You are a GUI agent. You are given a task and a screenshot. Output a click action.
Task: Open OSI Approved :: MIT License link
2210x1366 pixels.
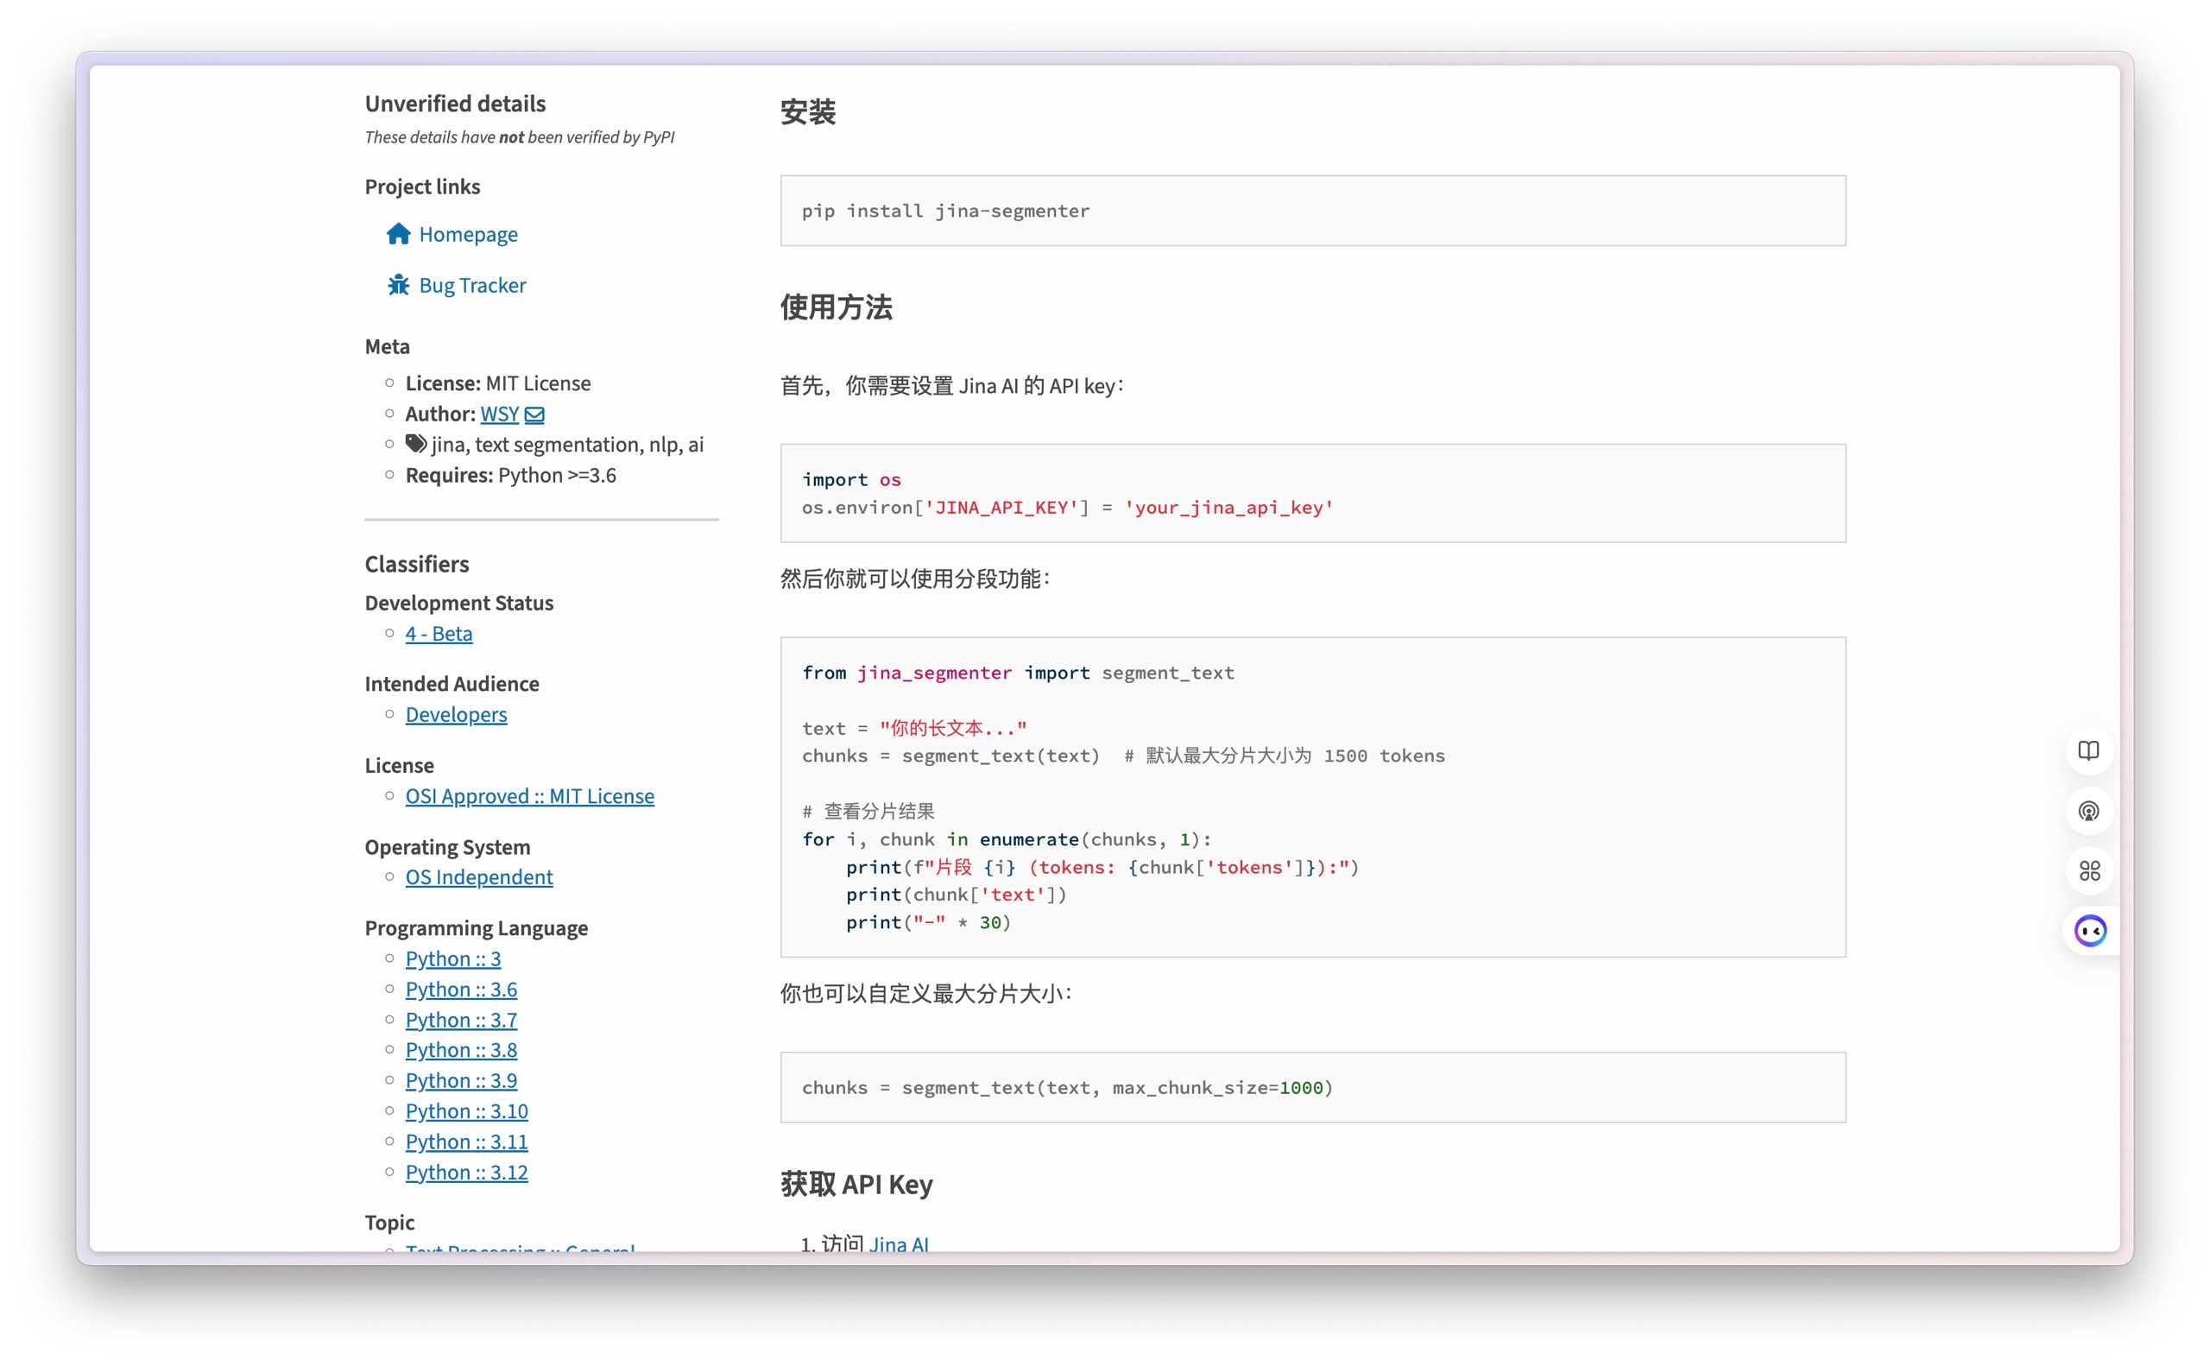point(529,796)
